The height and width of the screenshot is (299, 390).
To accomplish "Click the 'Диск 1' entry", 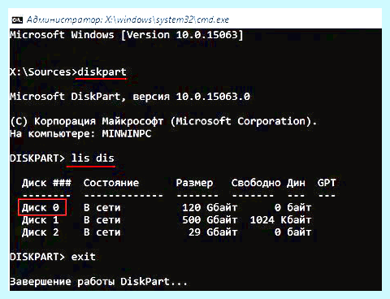I will point(41,220).
